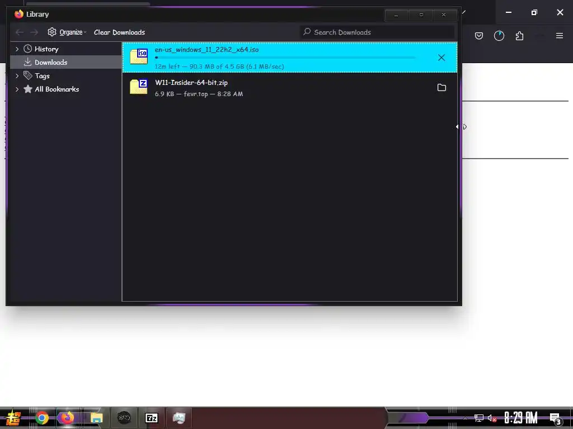
Task: Select History in the sidebar
Action: click(46, 49)
